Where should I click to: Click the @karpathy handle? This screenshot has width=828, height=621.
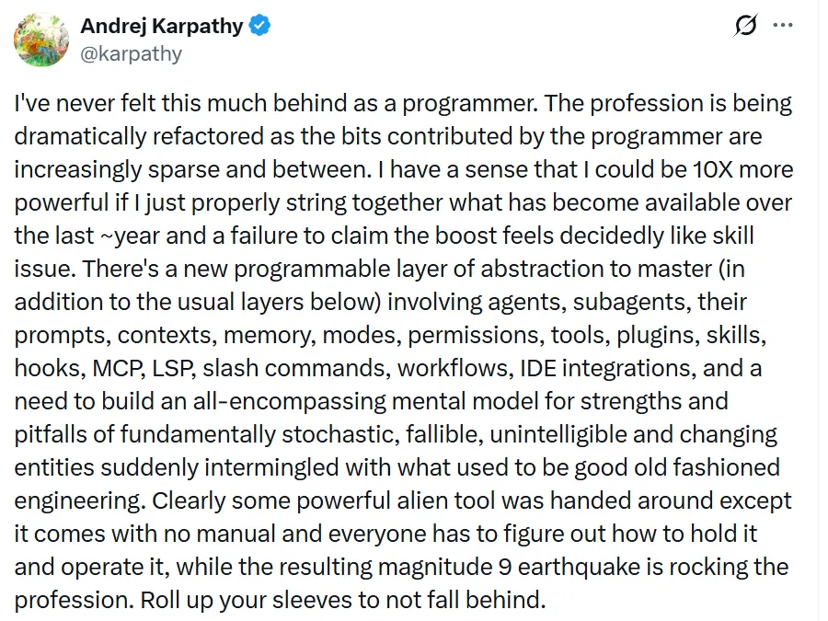click(132, 53)
